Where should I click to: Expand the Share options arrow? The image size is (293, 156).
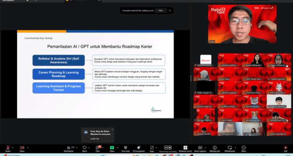point(117,147)
